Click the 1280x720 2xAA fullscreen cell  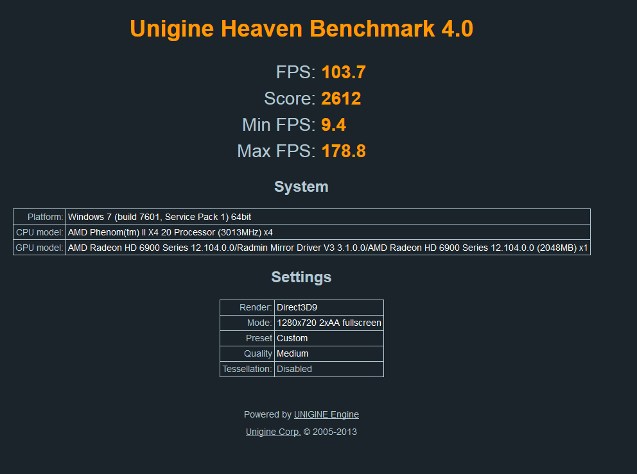[329, 323]
